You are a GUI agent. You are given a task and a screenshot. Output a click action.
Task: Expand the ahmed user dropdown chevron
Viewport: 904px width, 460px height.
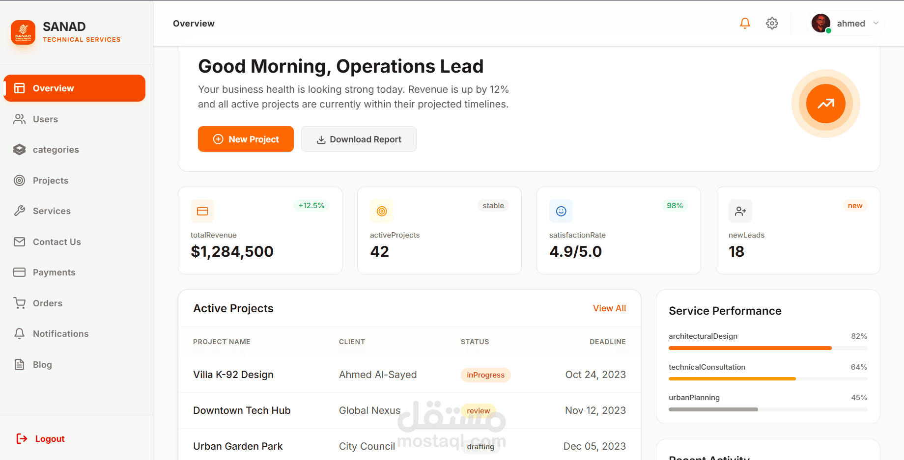876,23
